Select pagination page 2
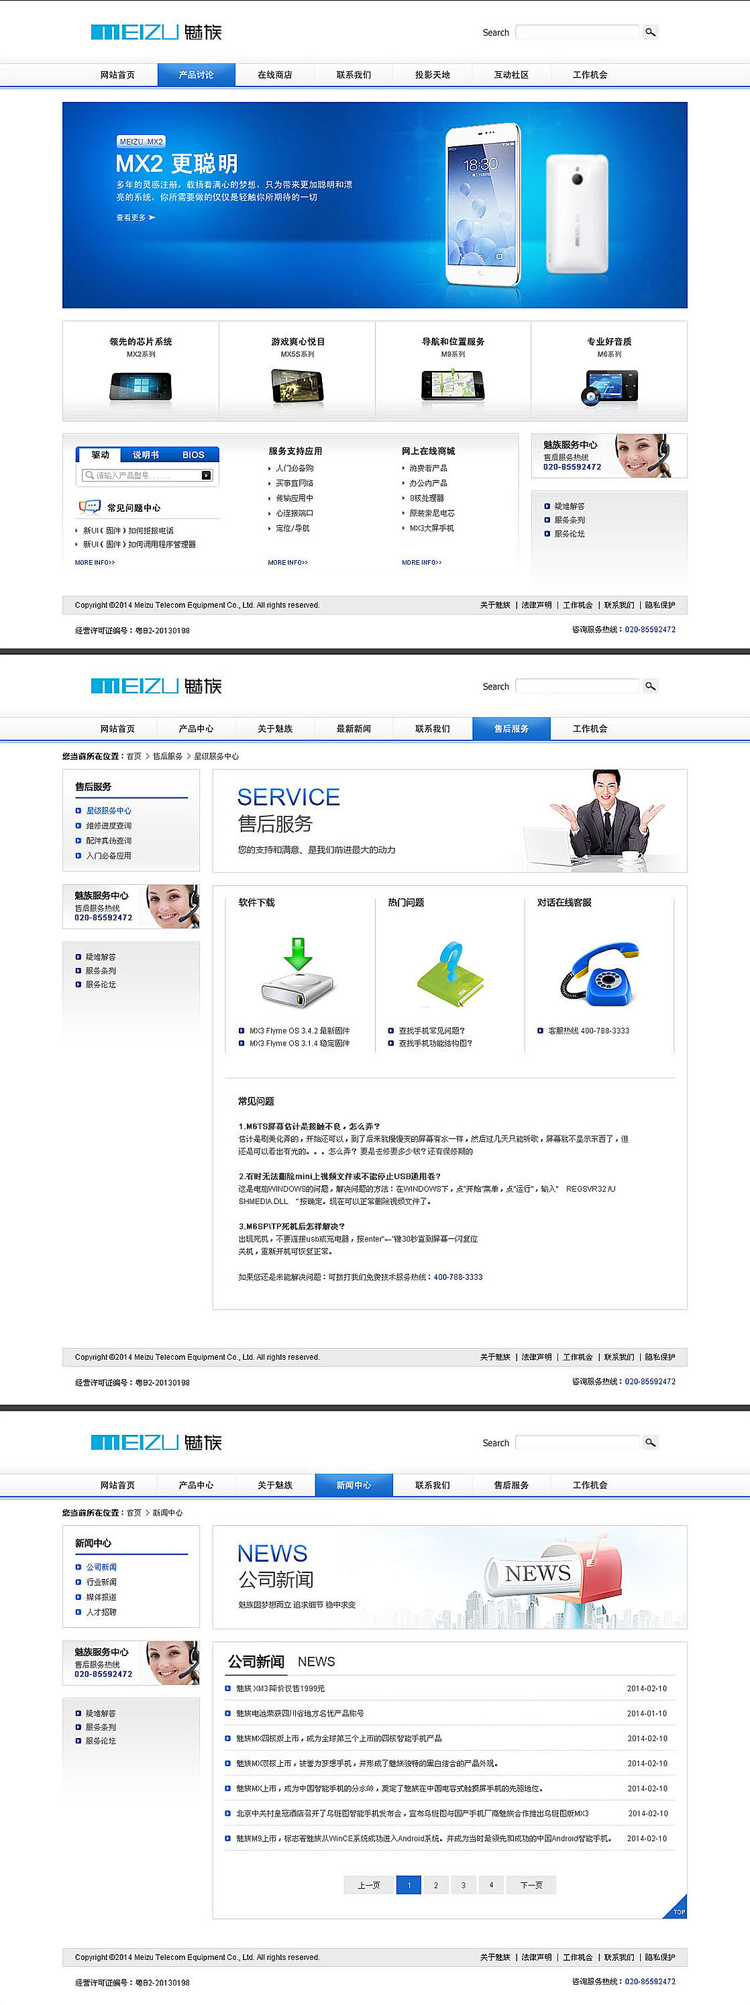Image resolution: width=750 pixels, height=2005 pixels. point(435,1885)
